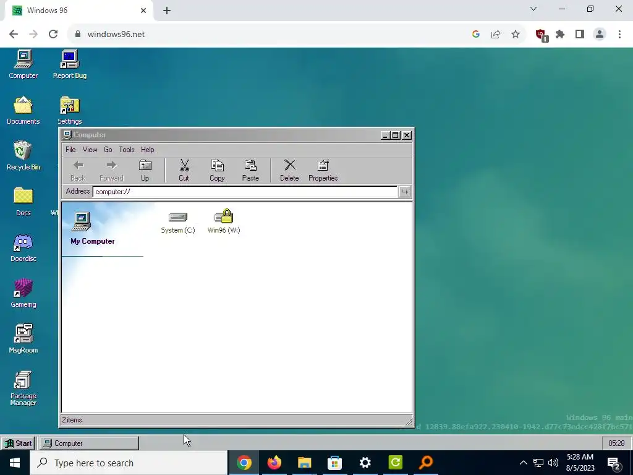The image size is (633, 475).
Task: Open the Report Bug shortcut
Action: (70, 64)
